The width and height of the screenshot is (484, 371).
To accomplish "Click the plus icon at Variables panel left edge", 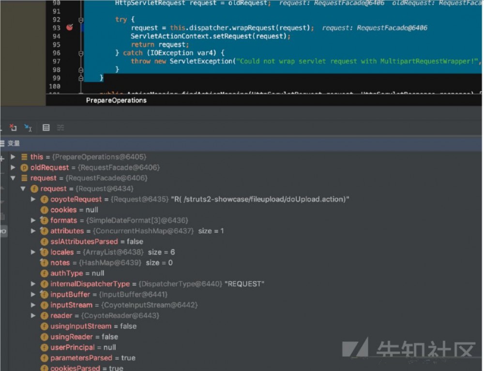I will [2, 159].
